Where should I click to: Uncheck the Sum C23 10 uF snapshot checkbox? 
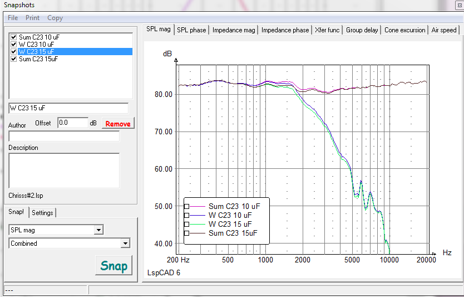coord(13,37)
